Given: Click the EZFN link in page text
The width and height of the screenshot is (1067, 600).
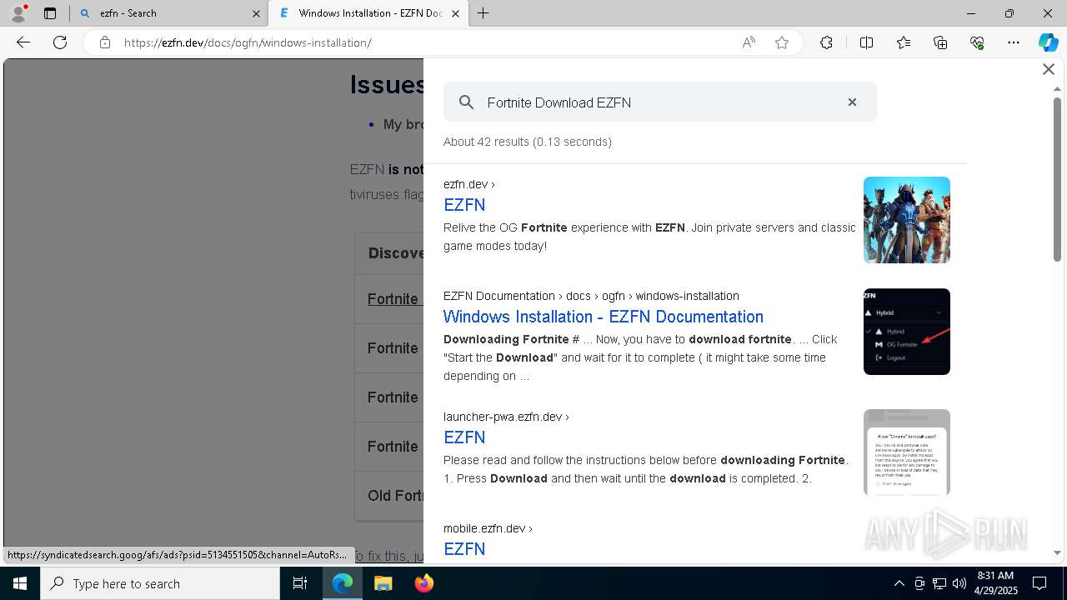Looking at the screenshot, I should point(367,169).
